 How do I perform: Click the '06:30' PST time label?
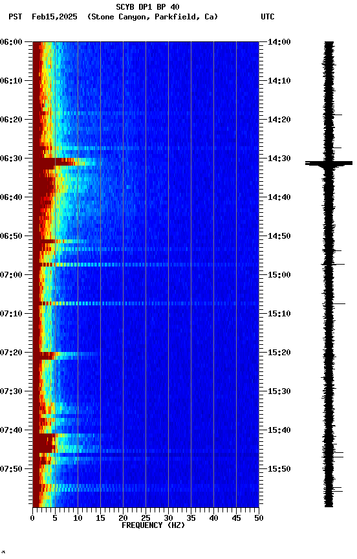point(11,159)
